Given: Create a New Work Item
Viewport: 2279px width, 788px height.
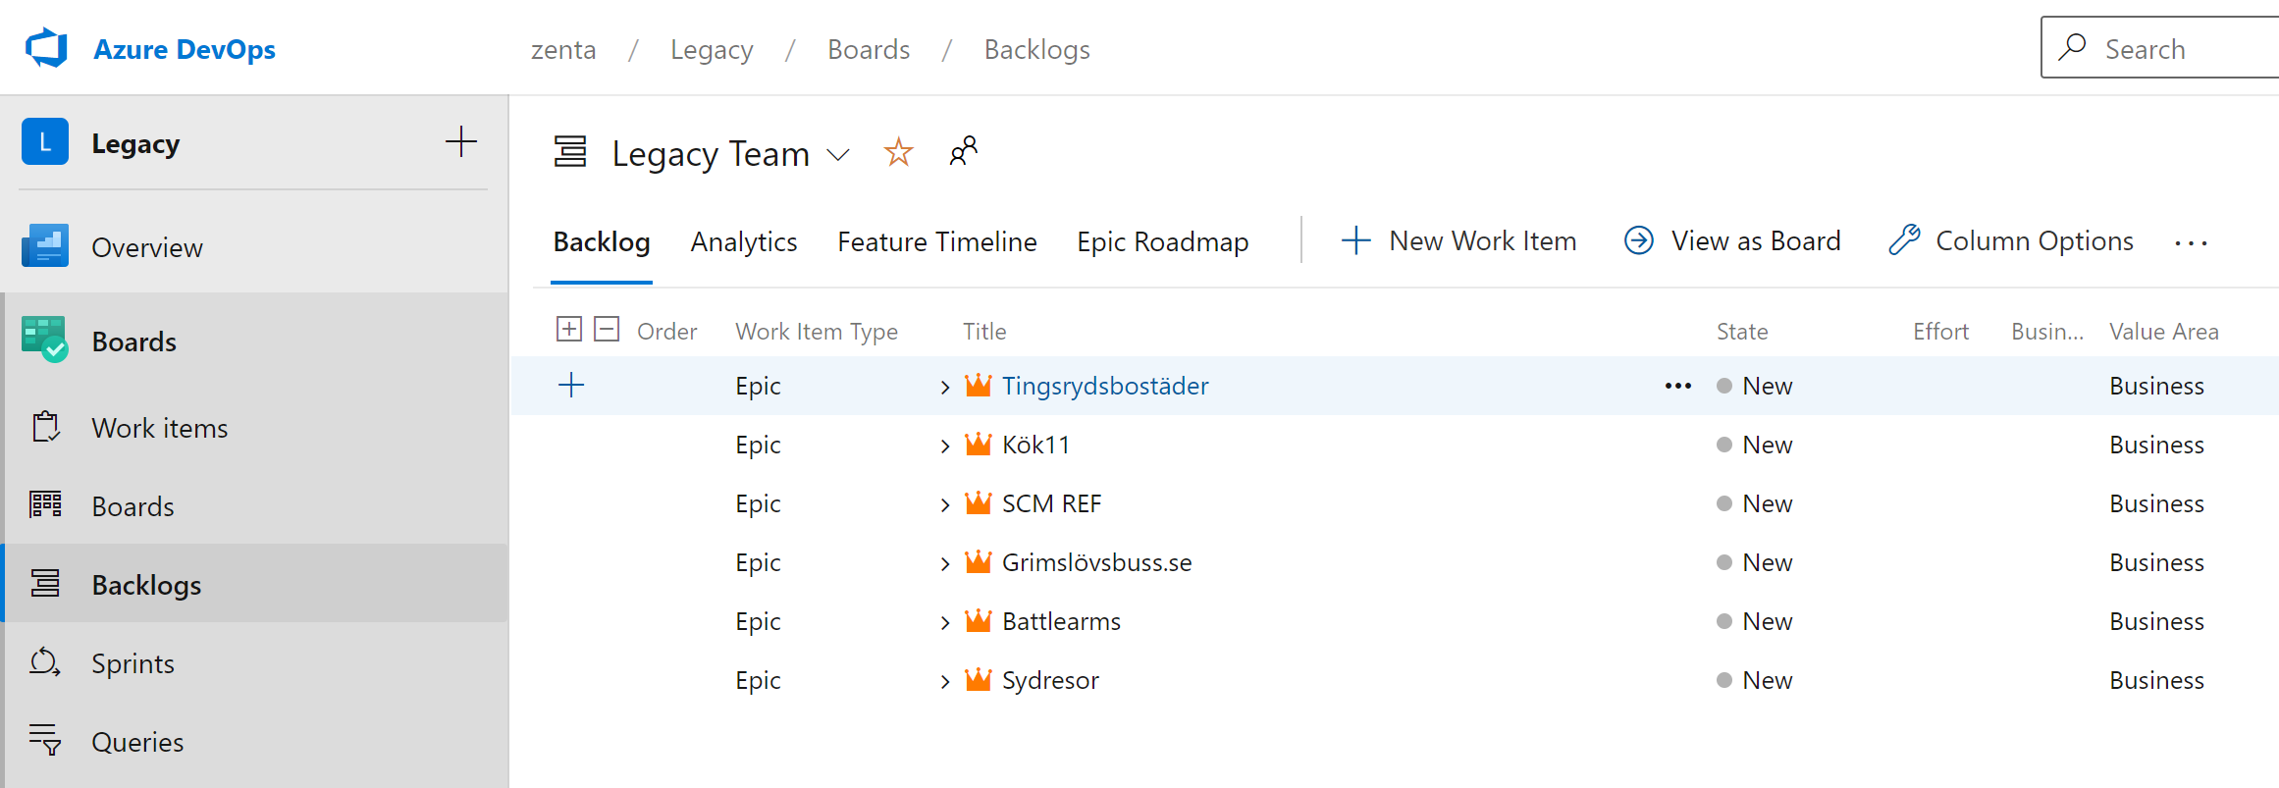Looking at the screenshot, I should coord(1458,240).
